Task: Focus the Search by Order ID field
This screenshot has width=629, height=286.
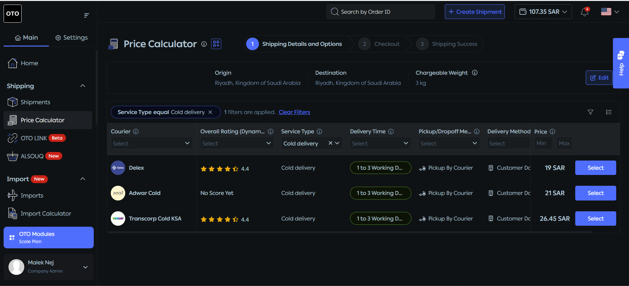Action: coord(381,12)
